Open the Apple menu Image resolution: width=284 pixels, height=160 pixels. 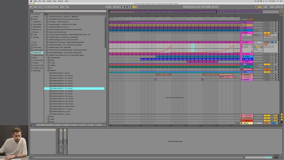click(x=31, y=1)
